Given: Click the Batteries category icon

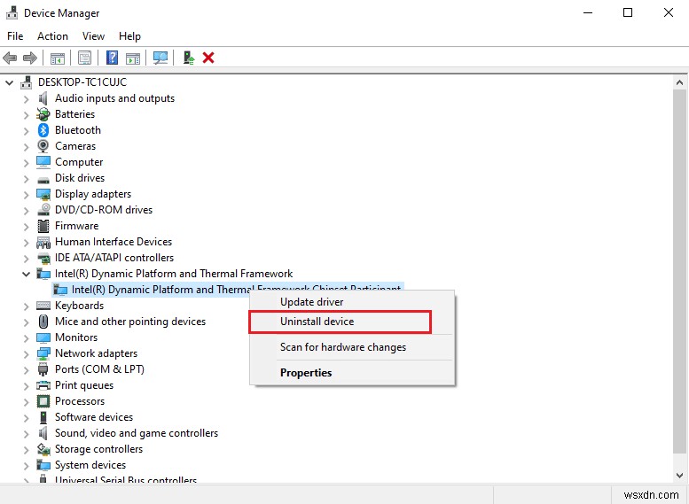Looking at the screenshot, I should (43, 114).
